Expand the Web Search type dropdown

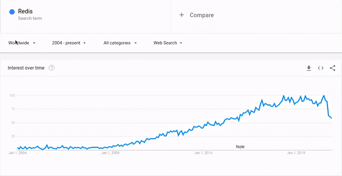point(168,43)
